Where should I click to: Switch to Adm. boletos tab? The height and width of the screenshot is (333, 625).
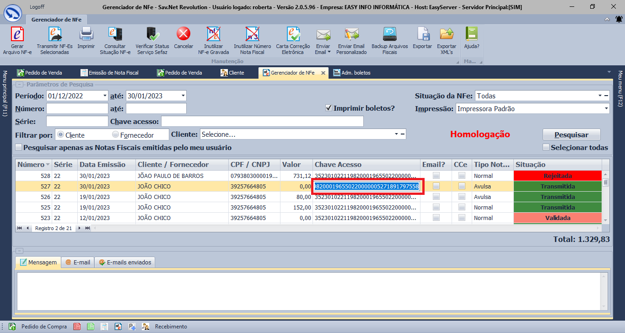coord(352,73)
